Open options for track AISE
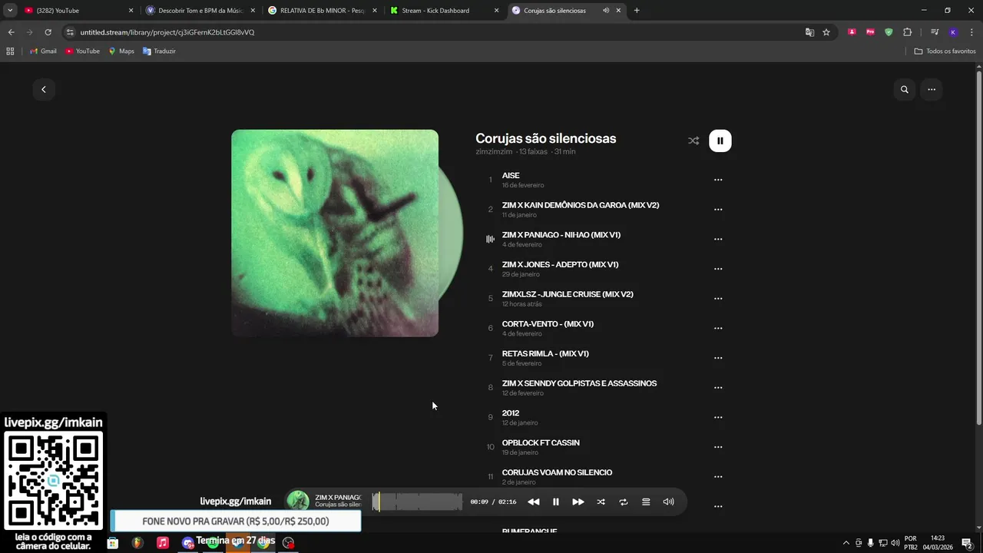 coord(718,180)
